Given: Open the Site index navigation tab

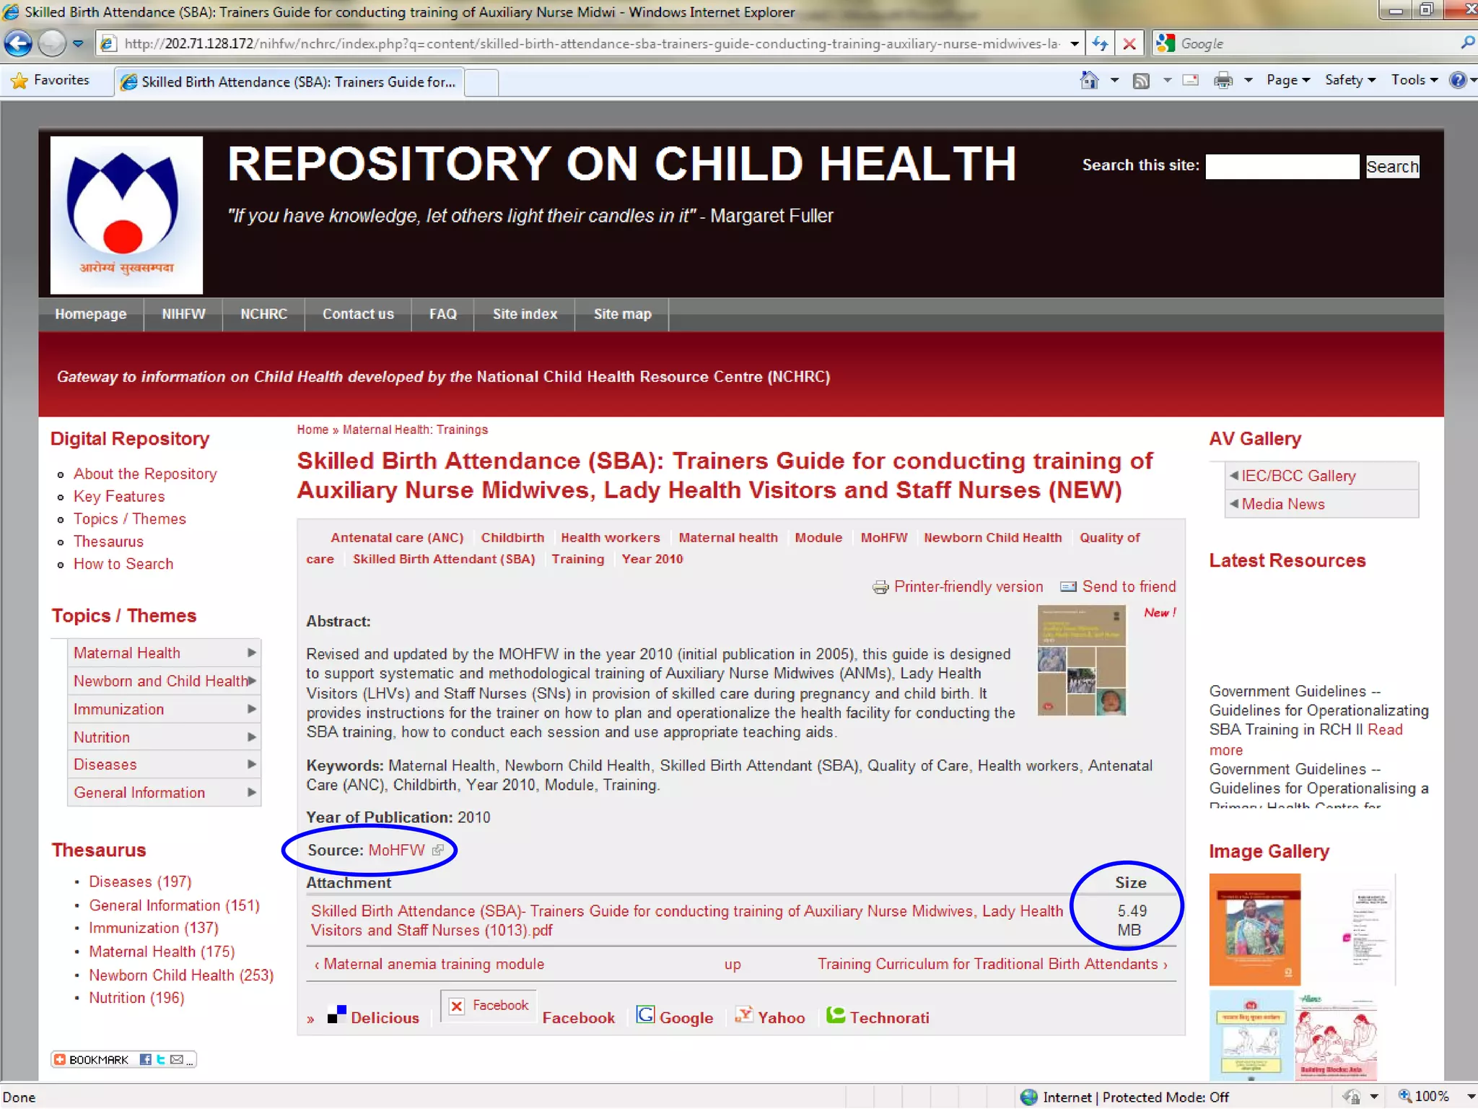Looking at the screenshot, I should [525, 314].
